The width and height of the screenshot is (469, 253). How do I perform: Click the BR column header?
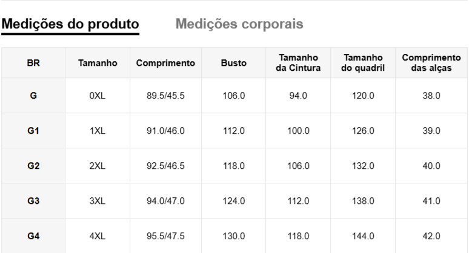point(33,63)
